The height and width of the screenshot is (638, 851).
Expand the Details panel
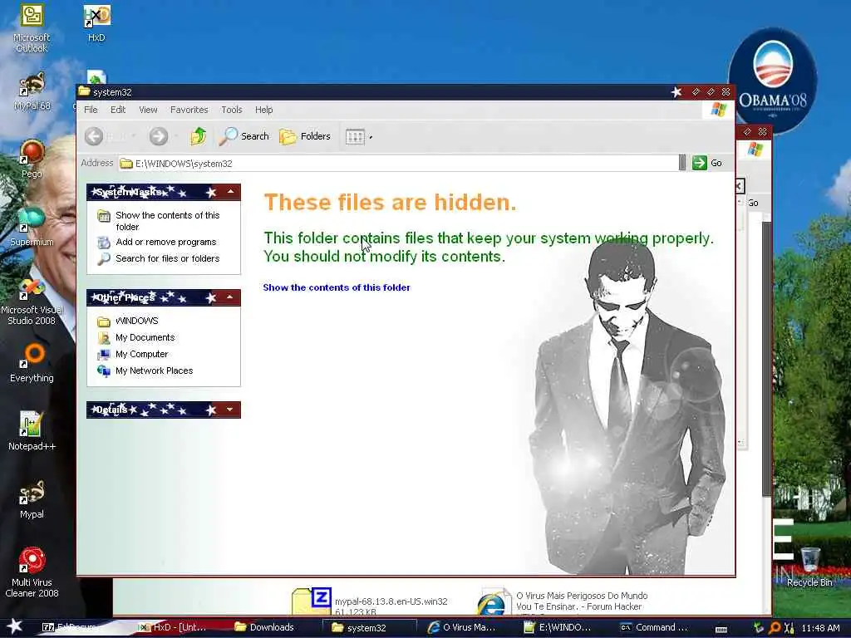coord(231,410)
